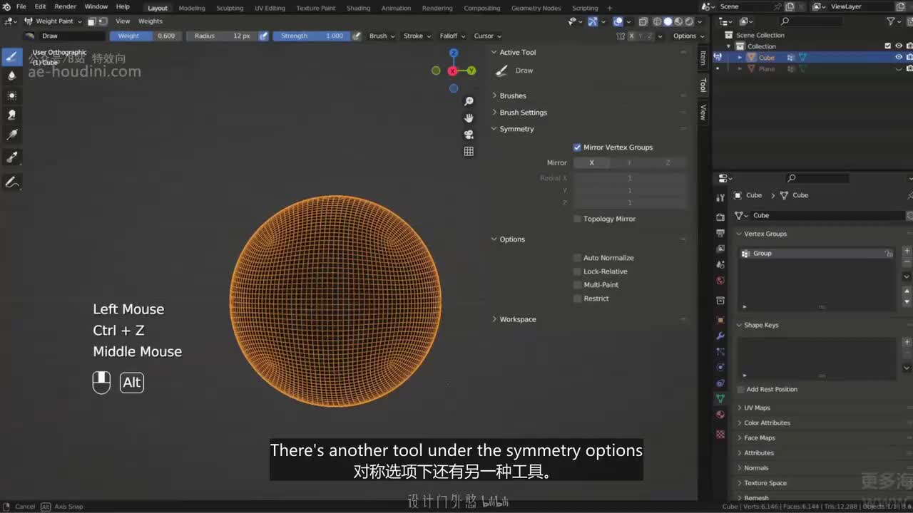The height and width of the screenshot is (513, 913).
Task: Toggle strength pressure sensitivity icon
Action: pos(356,36)
